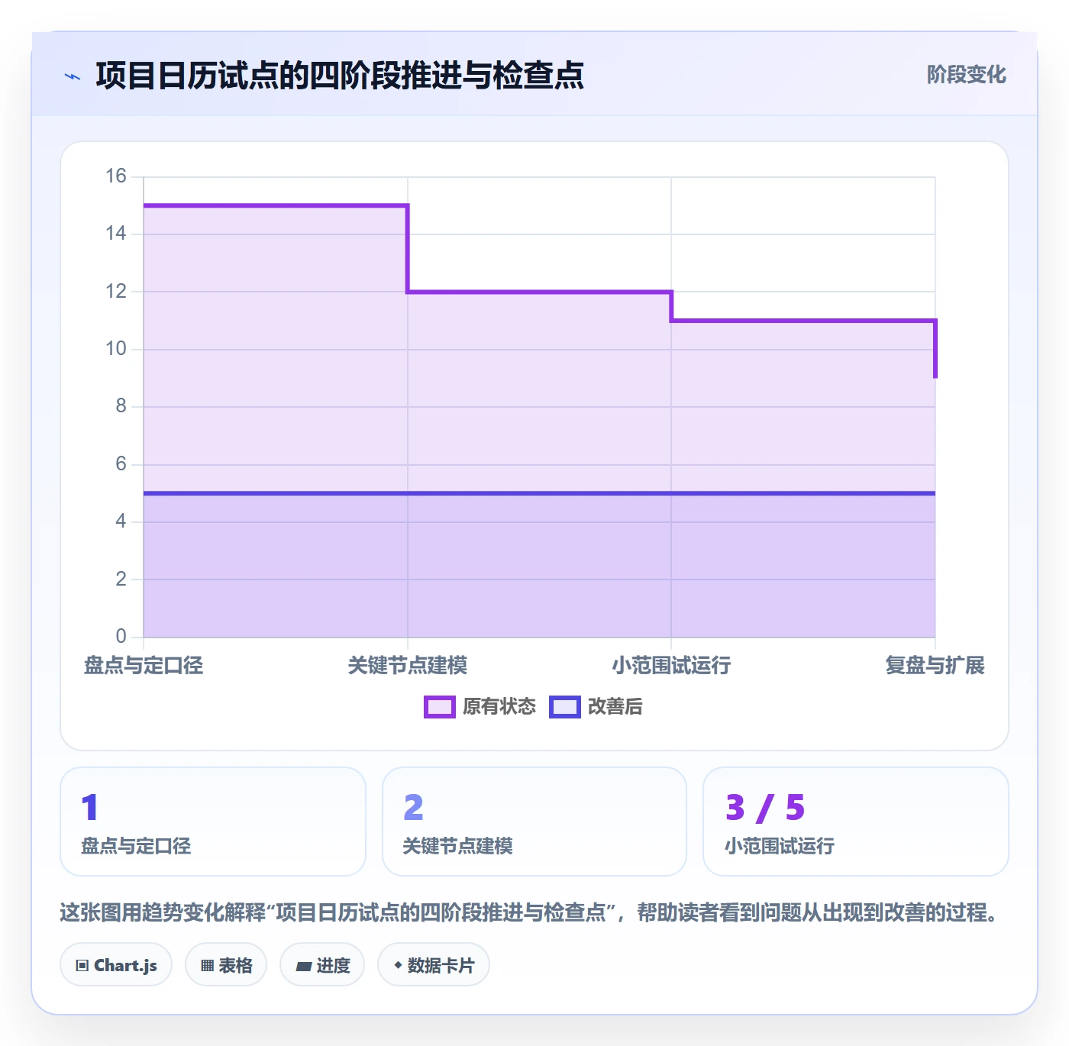Click the x-axis label 复盘与扩展
This screenshot has height=1046, width=1069.
coord(935,666)
